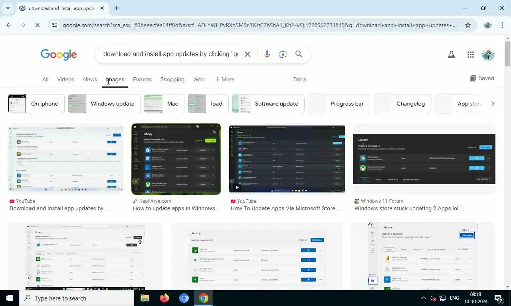Viewport: 511px width, 306px height.
Task: Open second-row light-theme Library updates thumbnail
Action: point(257,256)
